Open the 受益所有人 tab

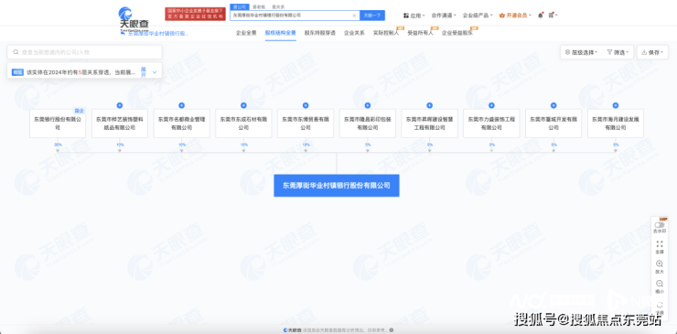[x=420, y=33]
